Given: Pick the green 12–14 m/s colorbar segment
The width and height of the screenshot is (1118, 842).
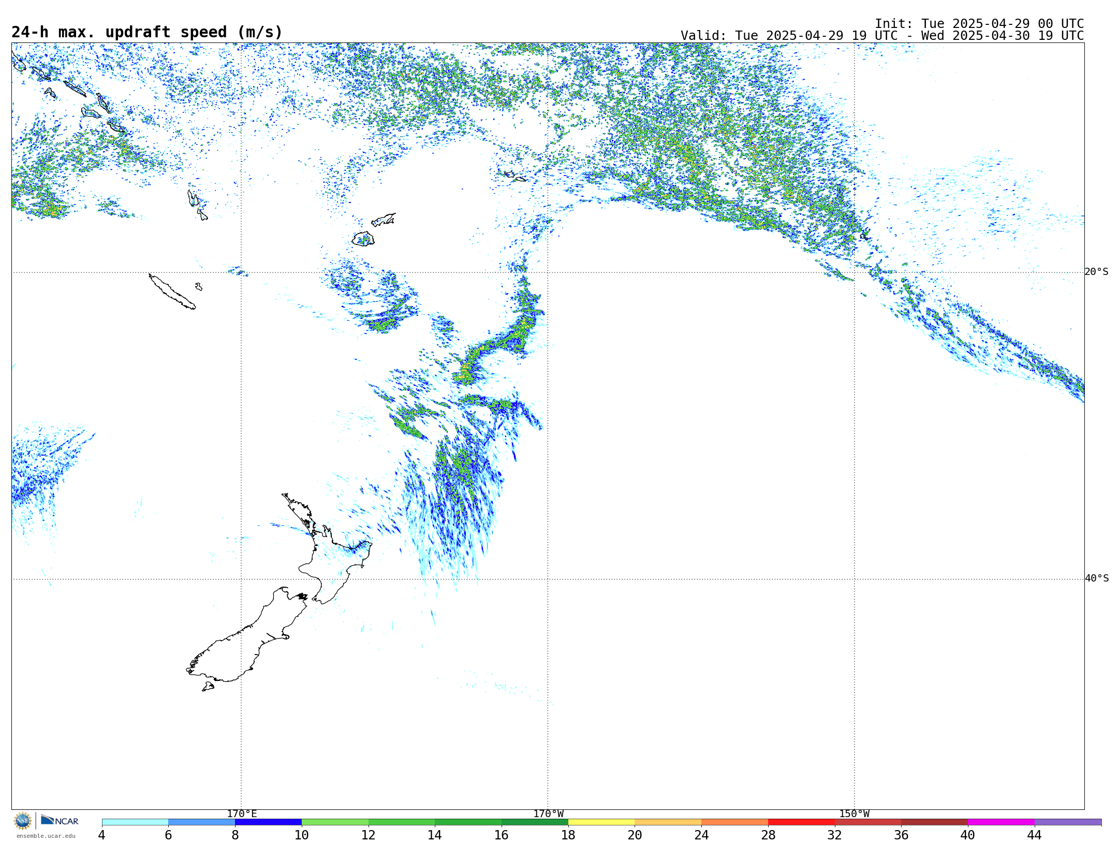Looking at the screenshot, I should coord(402,822).
